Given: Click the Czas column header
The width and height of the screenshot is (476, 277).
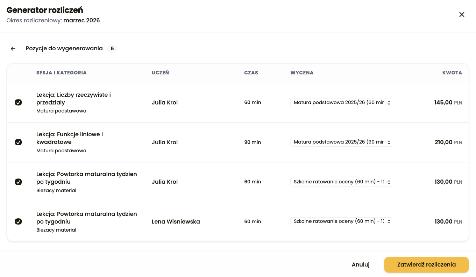Looking at the screenshot, I should point(251,73).
